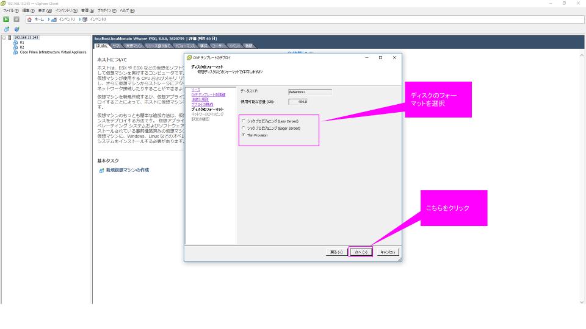Click the キャンセル button in the dialog
586x329 pixels.
(x=388, y=252)
